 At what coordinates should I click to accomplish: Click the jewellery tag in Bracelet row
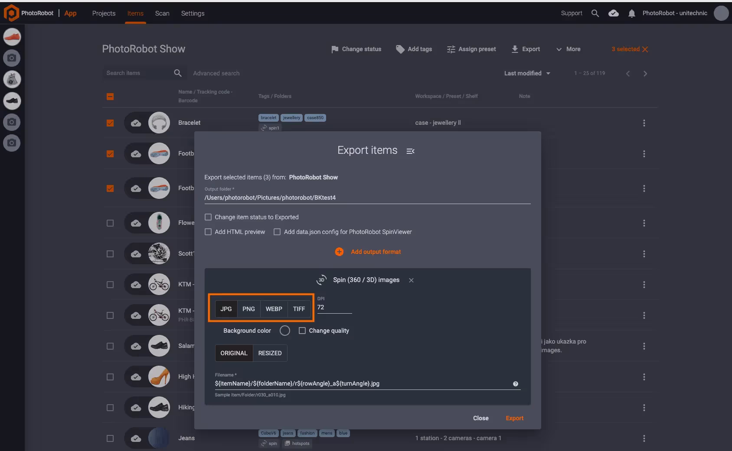291,118
